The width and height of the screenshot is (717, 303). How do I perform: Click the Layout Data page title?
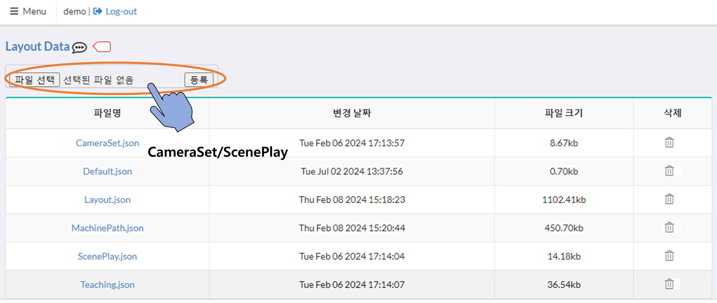point(37,47)
